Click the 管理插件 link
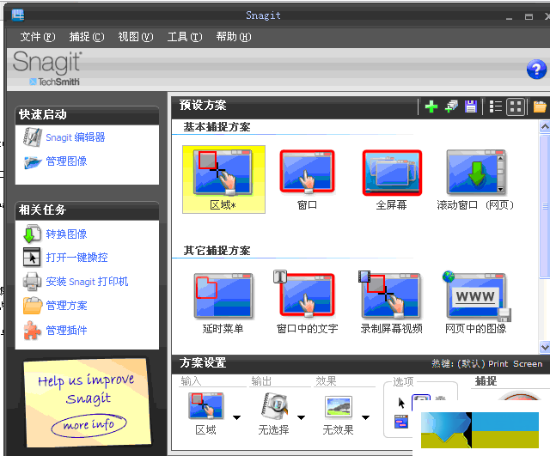The image size is (550, 456). [x=67, y=330]
